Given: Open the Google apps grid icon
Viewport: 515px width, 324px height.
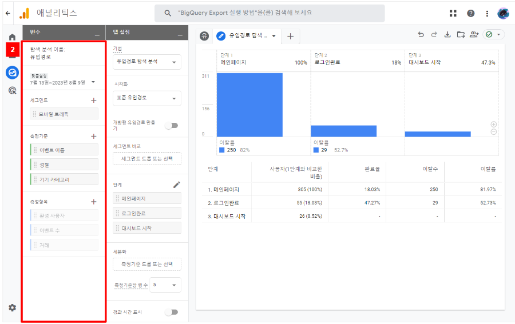Looking at the screenshot, I should click(453, 13).
